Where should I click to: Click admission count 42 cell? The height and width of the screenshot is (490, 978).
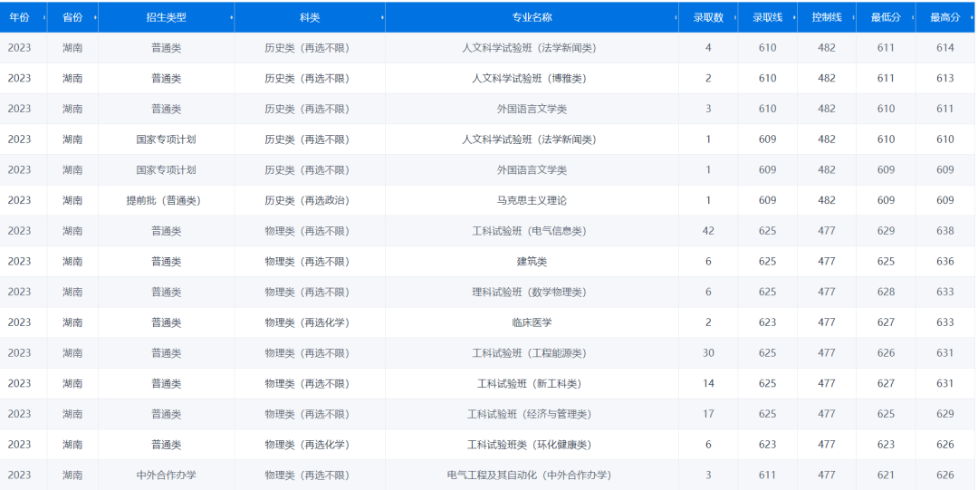click(708, 231)
